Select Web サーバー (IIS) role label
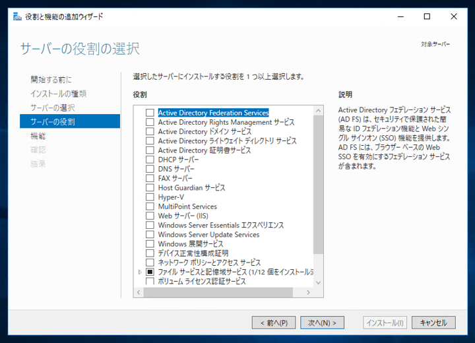The height and width of the screenshot is (343, 475). 183,216
